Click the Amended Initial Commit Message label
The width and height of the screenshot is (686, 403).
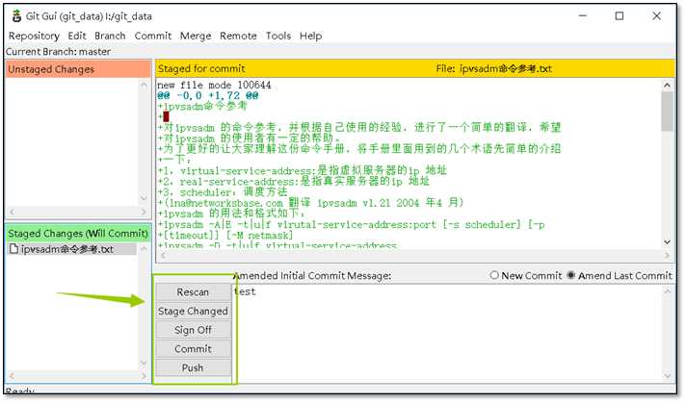pos(312,276)
